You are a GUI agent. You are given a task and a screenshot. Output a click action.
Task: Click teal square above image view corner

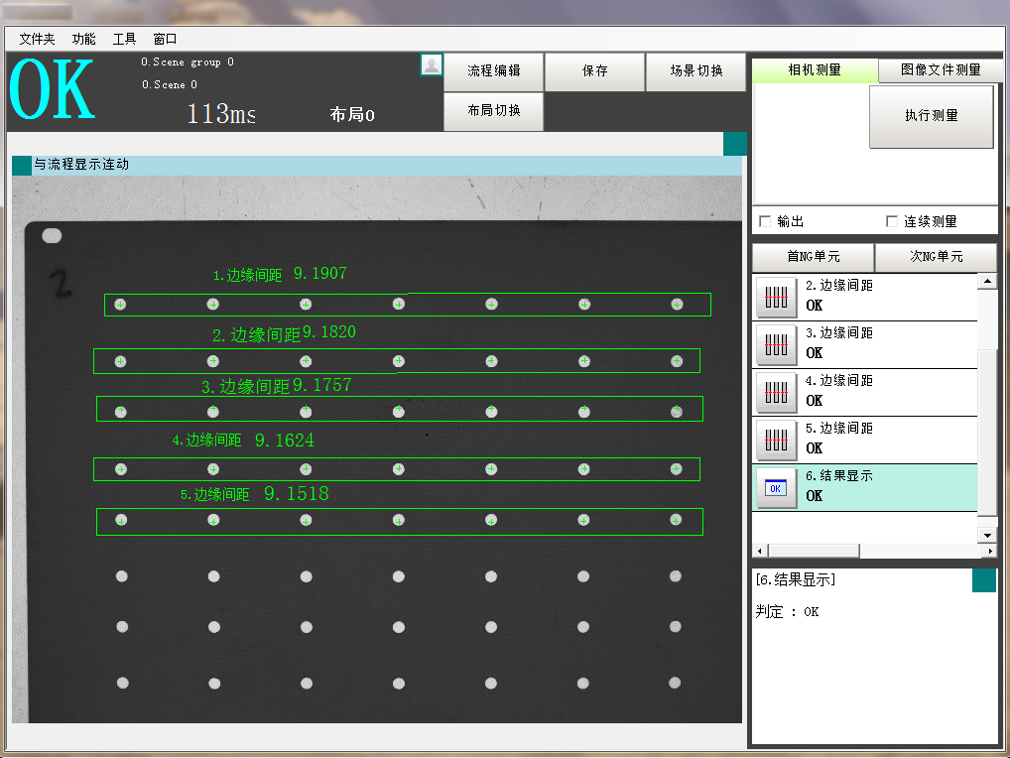click(734, 144)
